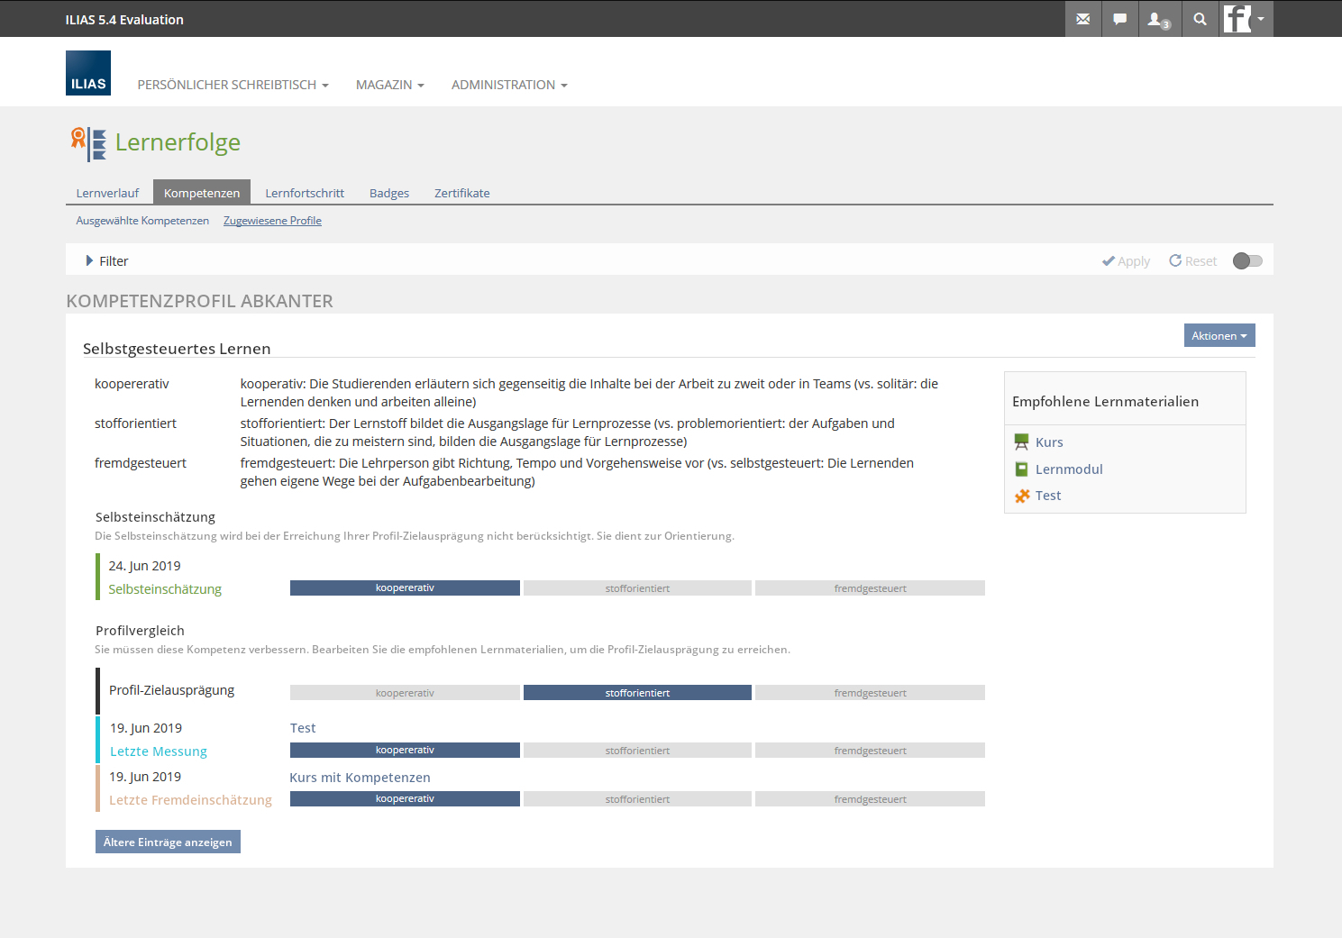
Task: Open the user avatar menu
Action: 1246,19
